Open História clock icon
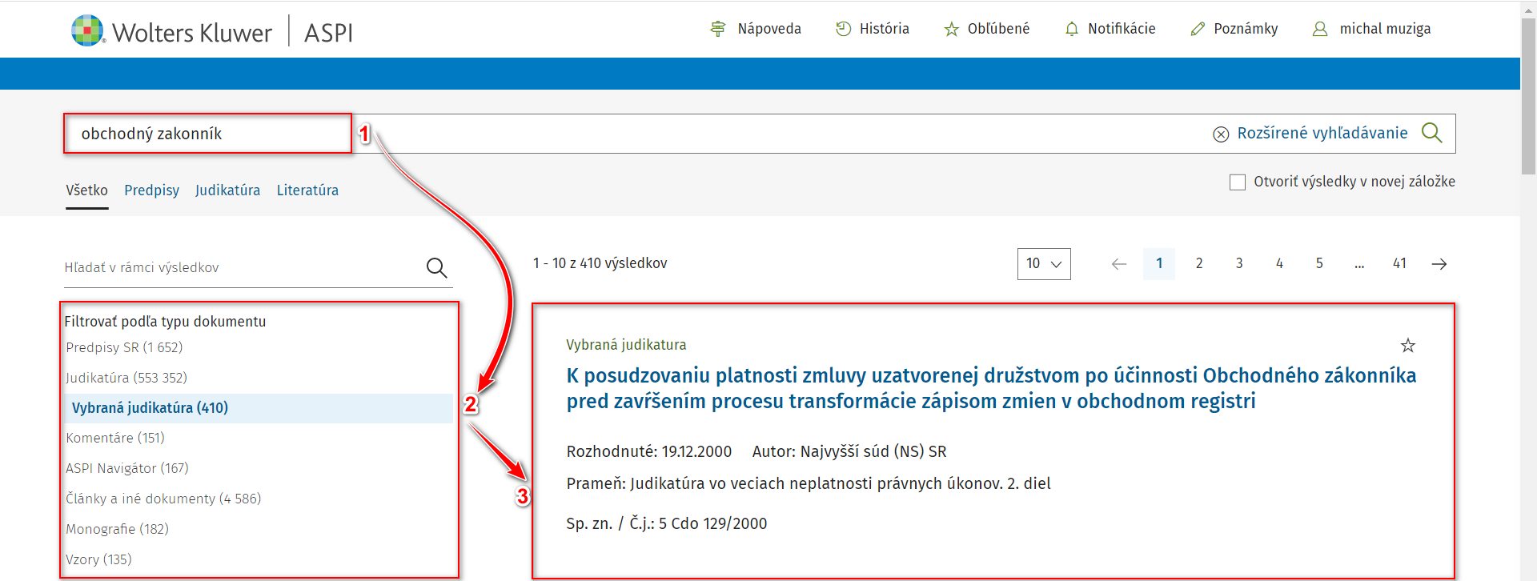Screen dimensions: 1537x581 pyautogui.click(x=843, y=29)
